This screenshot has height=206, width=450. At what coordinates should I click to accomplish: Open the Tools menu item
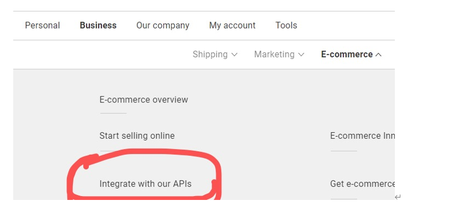286,25
